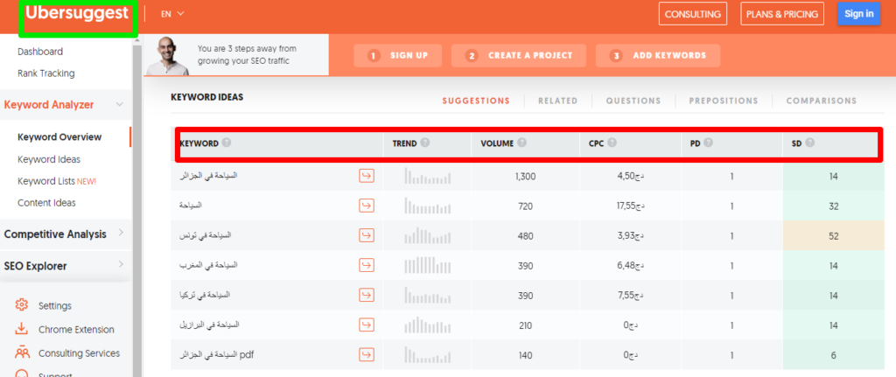Click the Consulting Services people icon
The image size is (896, 377).
click(x=22, y=353)
